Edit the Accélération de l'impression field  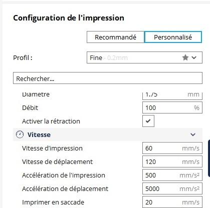[172, 175]
